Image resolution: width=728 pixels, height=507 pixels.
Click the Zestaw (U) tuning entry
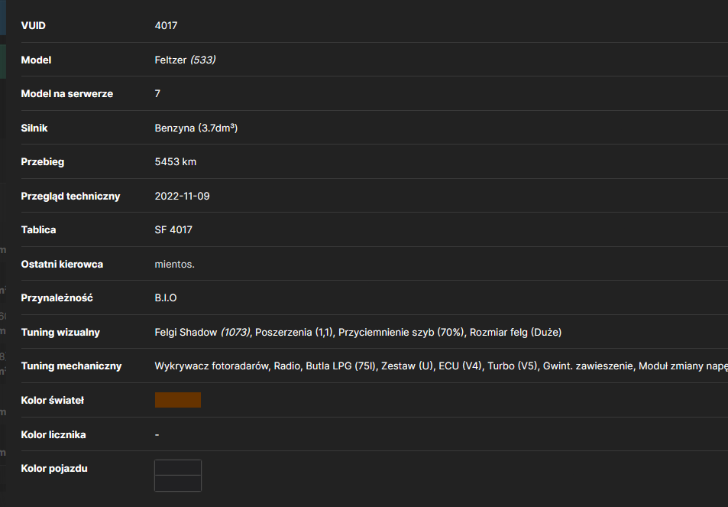406,366
